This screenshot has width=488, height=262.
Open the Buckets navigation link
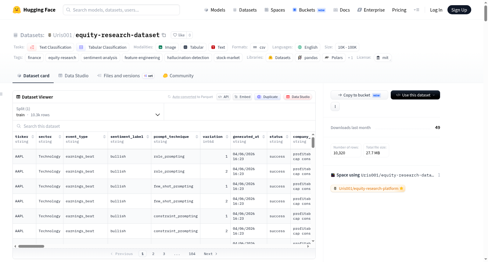click(309, 10)
